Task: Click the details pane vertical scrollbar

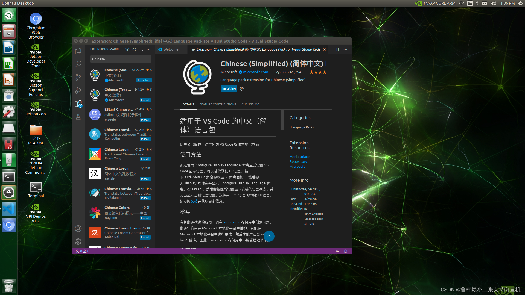Action: (x=283, y=120)
